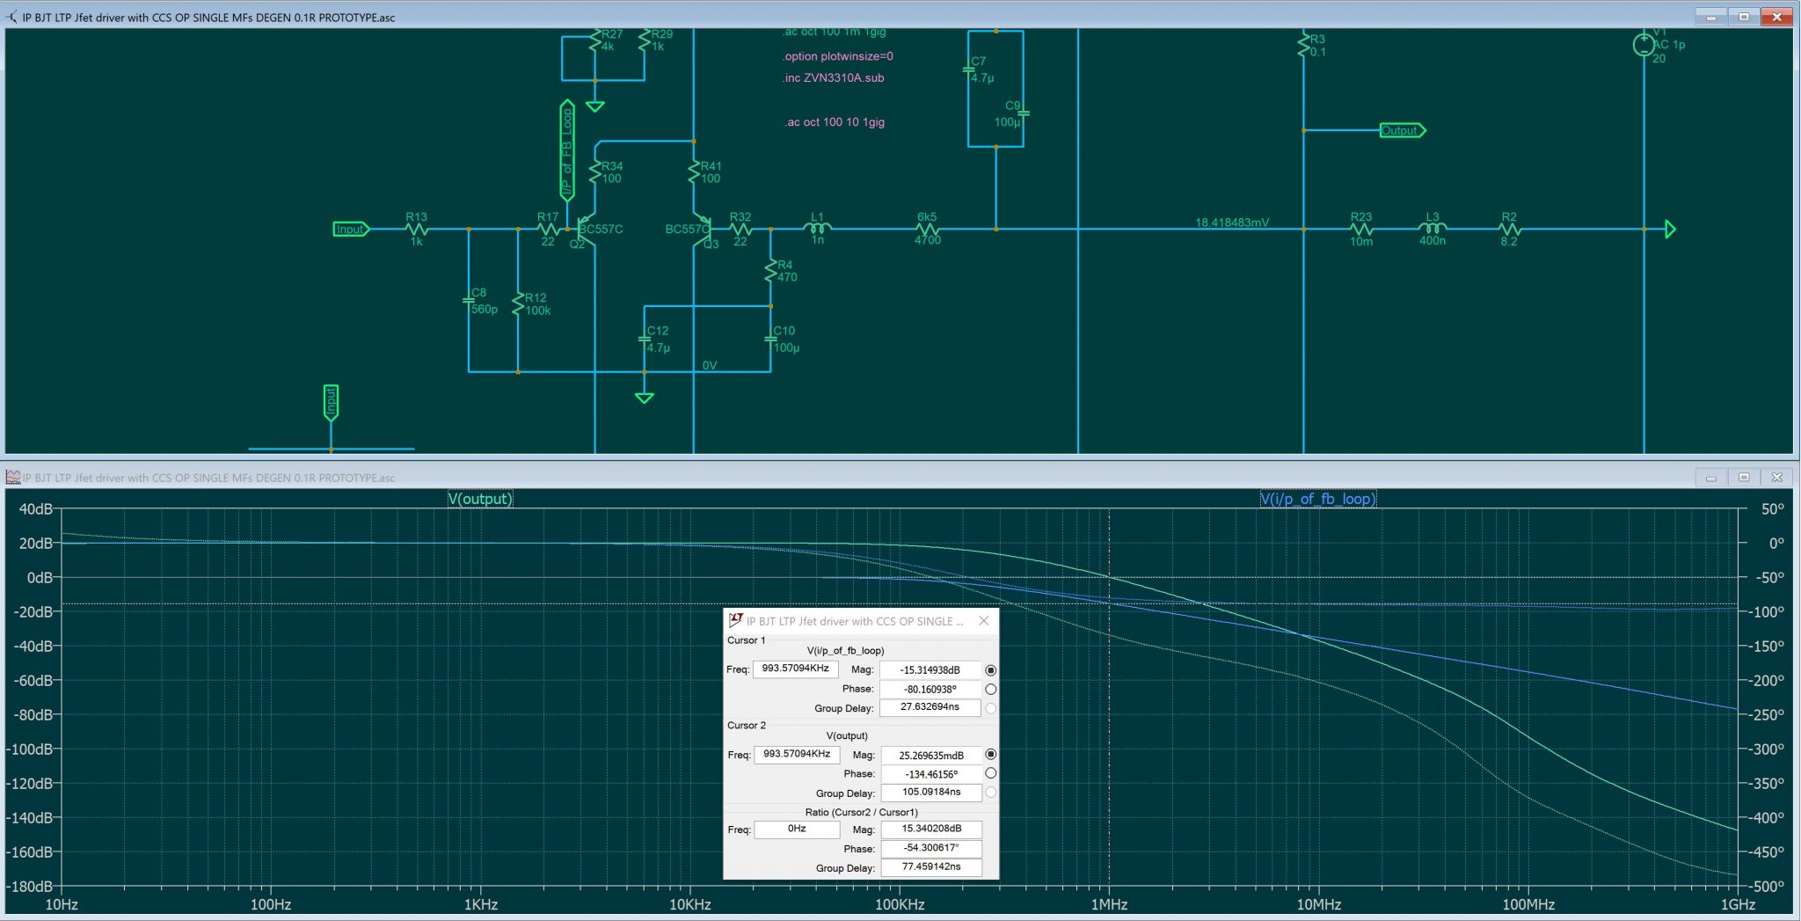Image resolution: width=1801 pixels, height=921 pixels.
Task: Click Ratio Mag field showing 15.340208dB
Action: (x=931, y=829)
